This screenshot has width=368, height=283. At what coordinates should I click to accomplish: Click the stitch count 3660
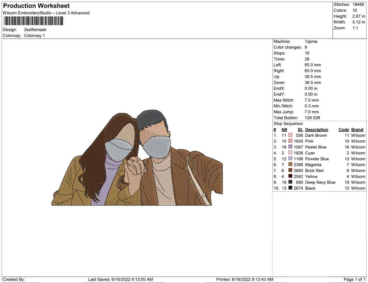coord(298,170)
